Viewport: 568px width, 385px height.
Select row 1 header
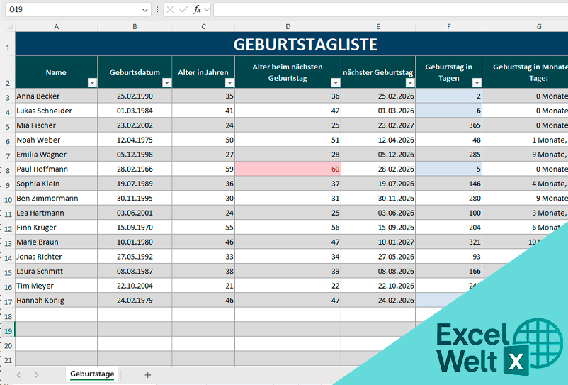tap(8, 44)
